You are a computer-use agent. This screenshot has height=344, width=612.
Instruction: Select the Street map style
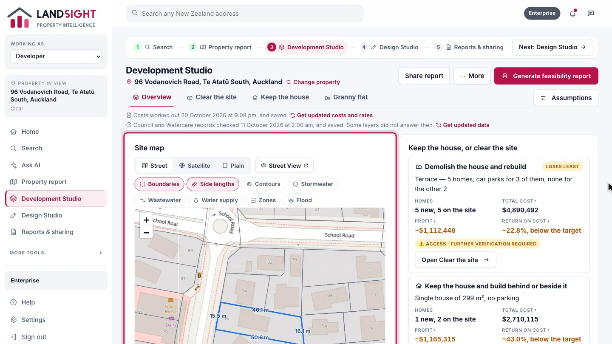click(x=155, y=166)
